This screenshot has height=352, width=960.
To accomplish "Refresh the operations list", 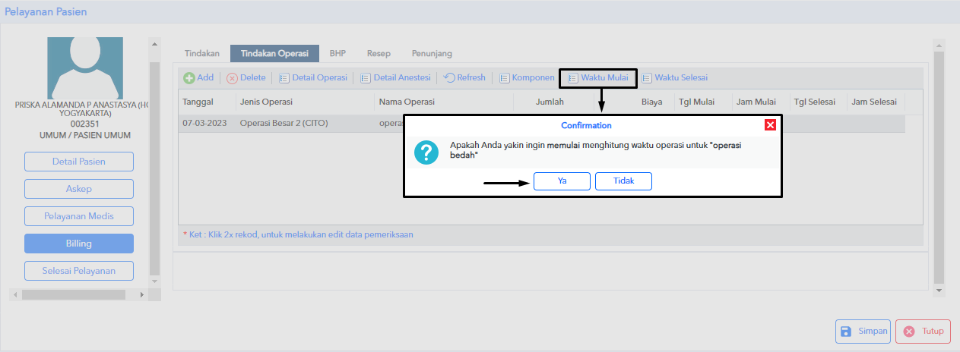I will click(464, 77).
